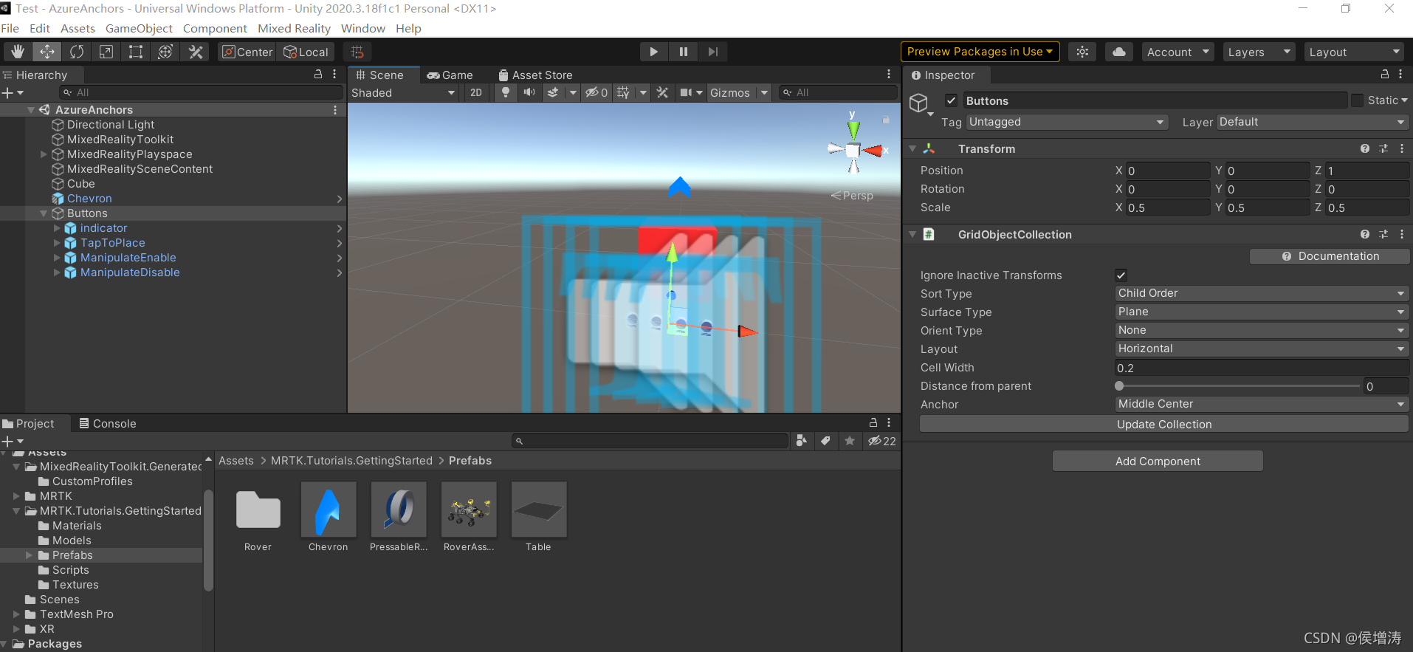Open Orient Type None dropdown
The image size is (1413, 652).
coord(1261,330)
